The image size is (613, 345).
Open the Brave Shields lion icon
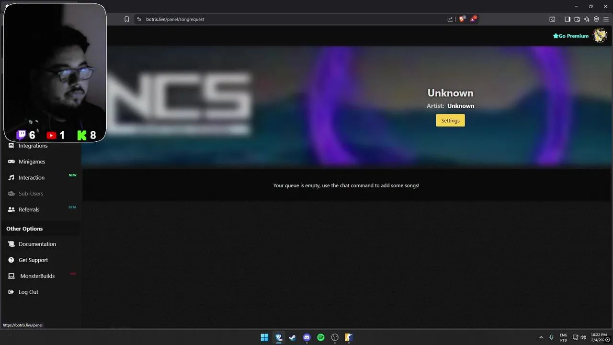[x=462, y=19]
